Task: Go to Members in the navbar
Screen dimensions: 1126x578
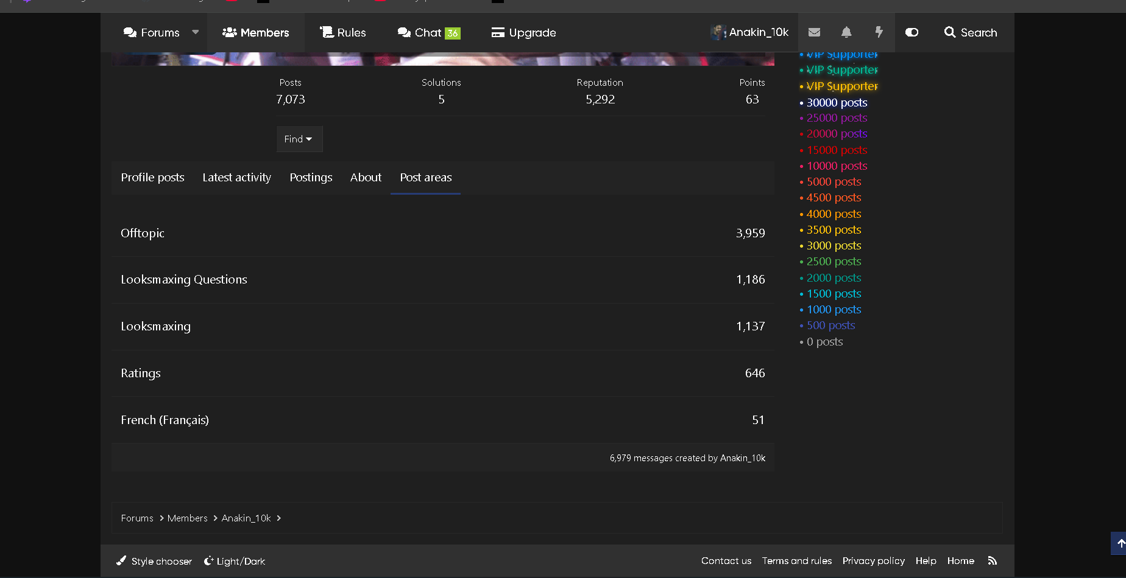Action: point(256,32)
